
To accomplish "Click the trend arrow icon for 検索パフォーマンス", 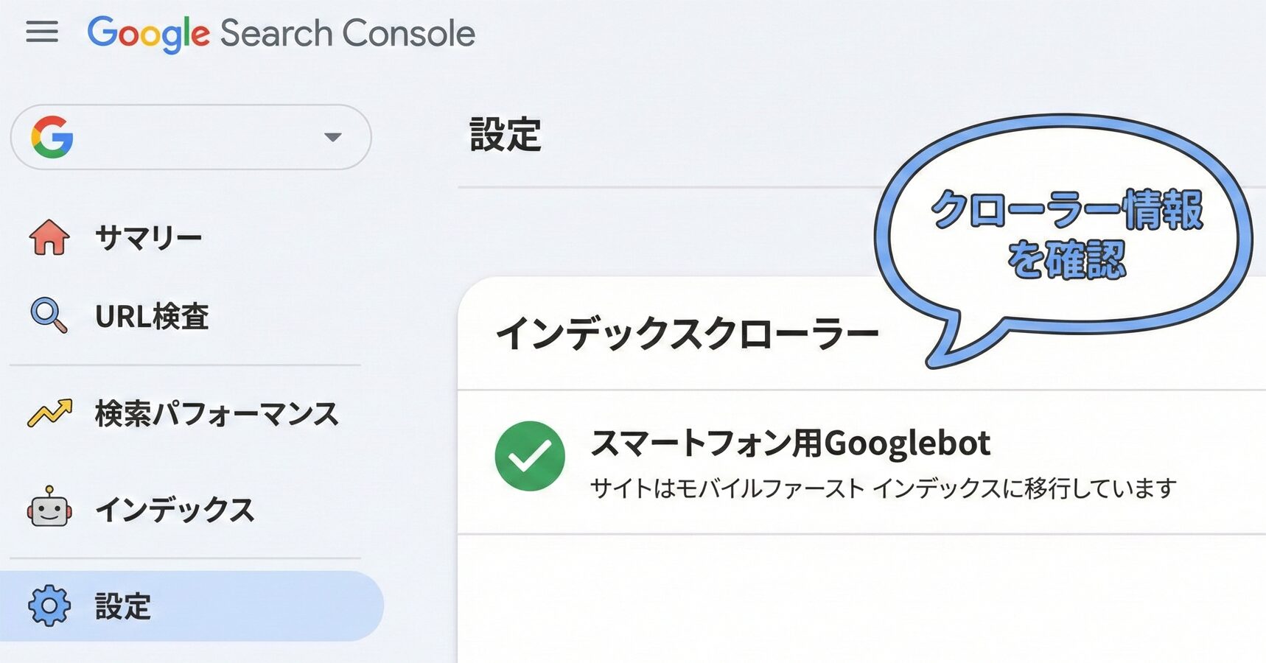I will tap(49, 413).
